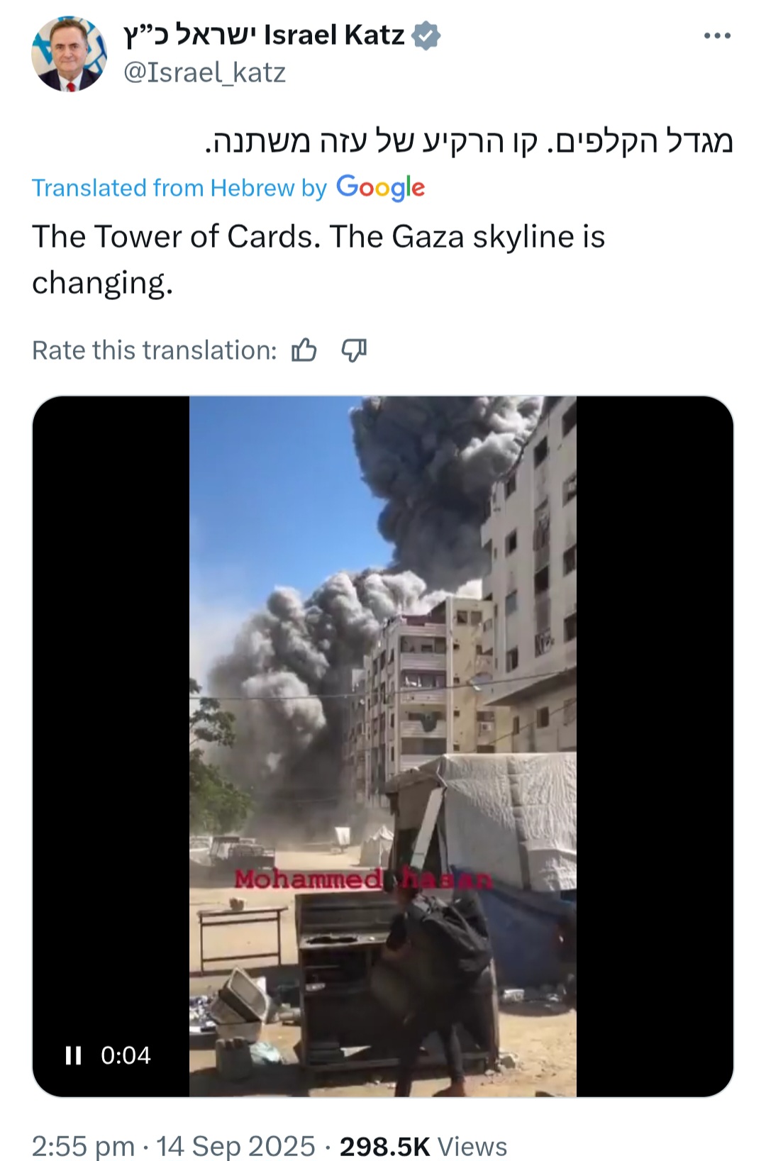Open Israel Katz profile picture

pos(69,53)
